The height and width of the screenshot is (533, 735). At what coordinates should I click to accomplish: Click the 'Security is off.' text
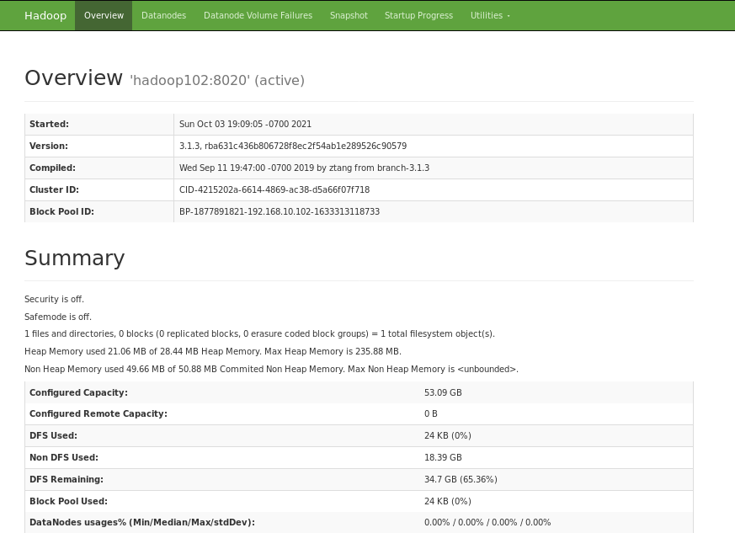[x=55, y=299]
